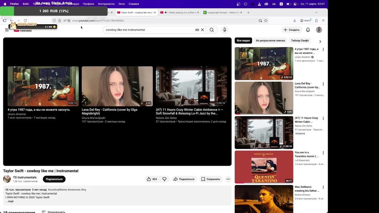Clear the search box with X icon
The height and width of the screenshot is (213, 379).
[203, 30]
